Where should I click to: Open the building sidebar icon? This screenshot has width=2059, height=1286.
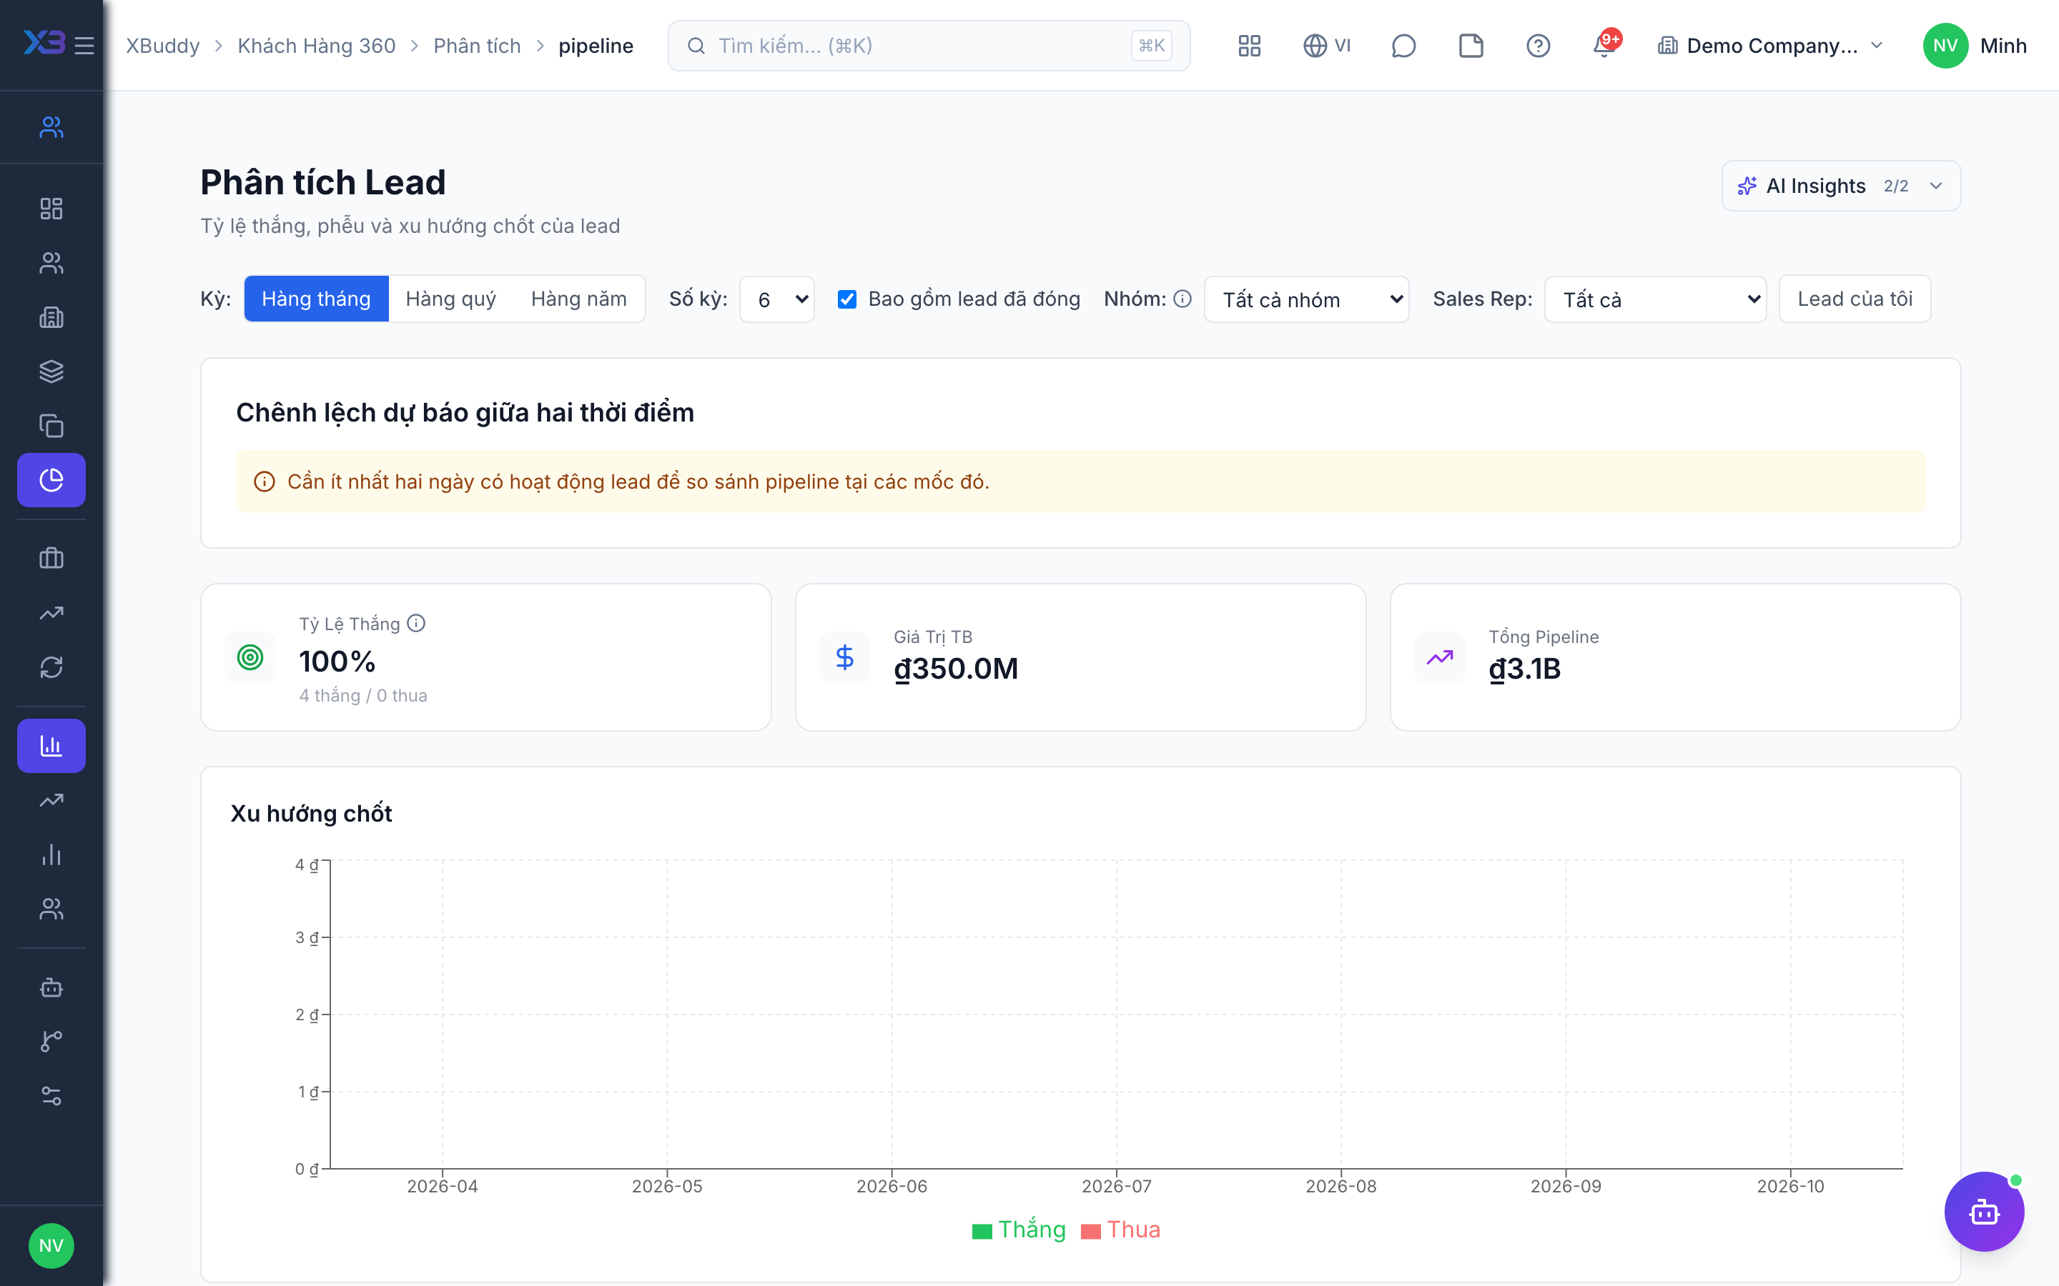(51, 317)
